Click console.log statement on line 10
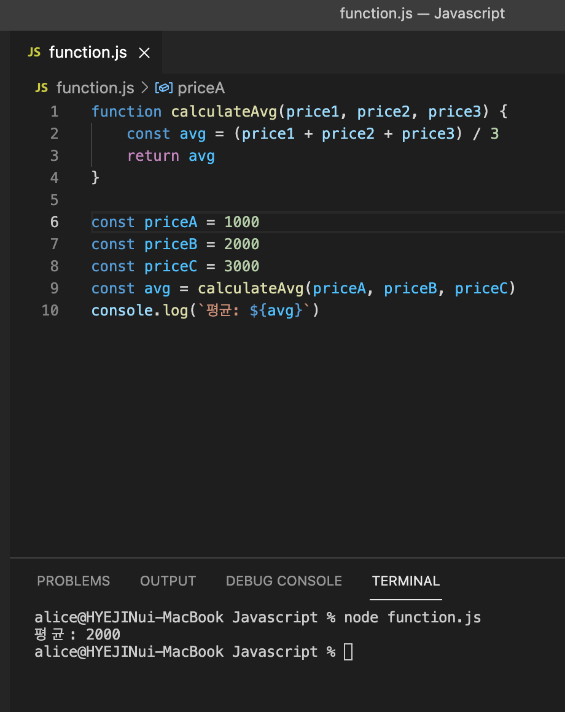This screenshot has width=565, height=712. pyautogui.click(x=205, y=311)
